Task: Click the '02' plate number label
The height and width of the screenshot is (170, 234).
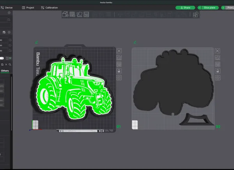Action: [x=218, y=126]
